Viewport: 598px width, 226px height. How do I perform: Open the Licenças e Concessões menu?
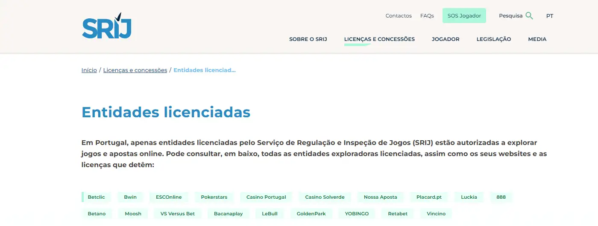(379, 39)
